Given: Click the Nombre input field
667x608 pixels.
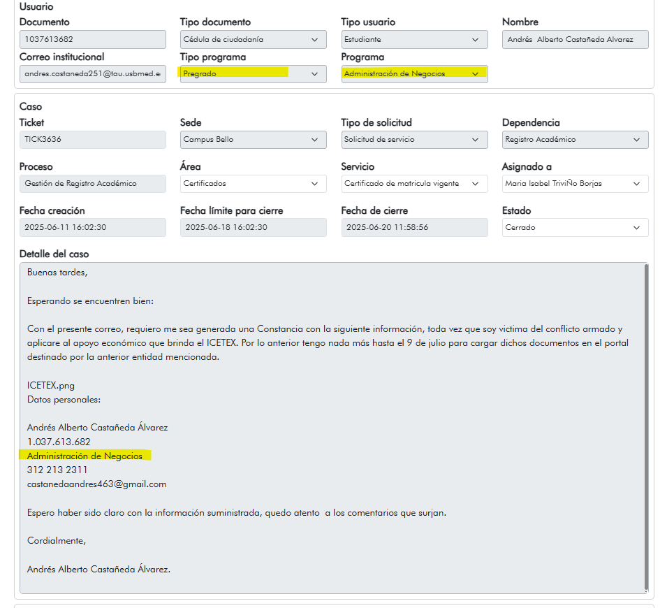Looking at the screenshot, I should coord(575,39).
